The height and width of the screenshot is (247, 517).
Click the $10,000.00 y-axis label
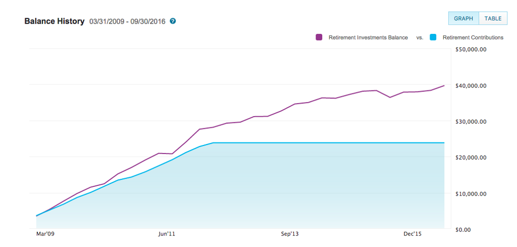[471, 193]
